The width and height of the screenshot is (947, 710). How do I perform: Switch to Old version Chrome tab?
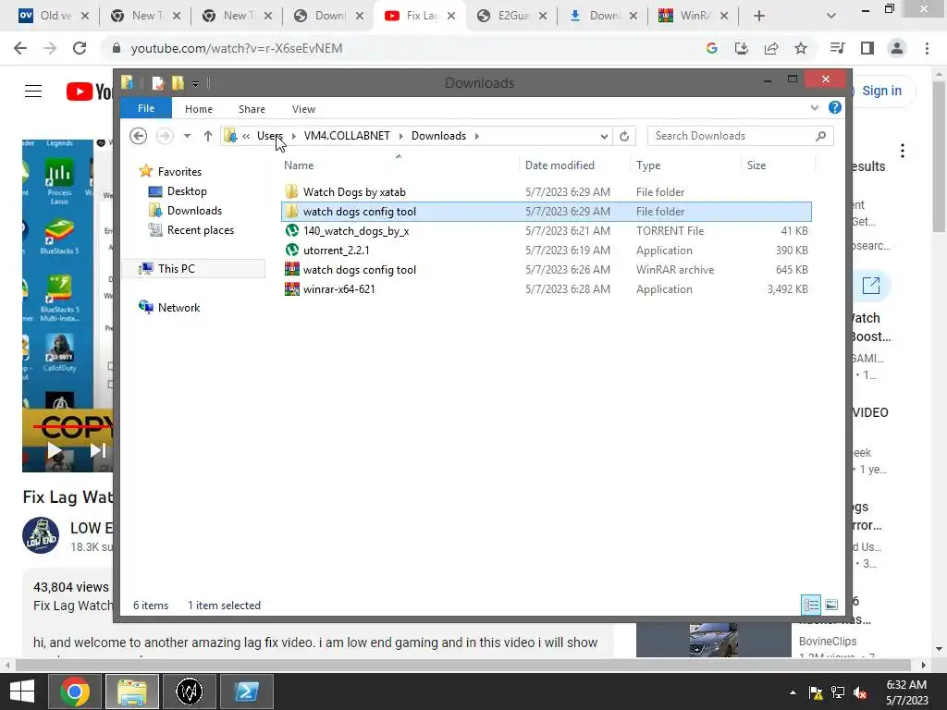coord(52,16)
